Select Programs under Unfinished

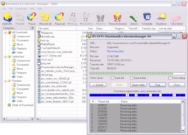point(21,73)
